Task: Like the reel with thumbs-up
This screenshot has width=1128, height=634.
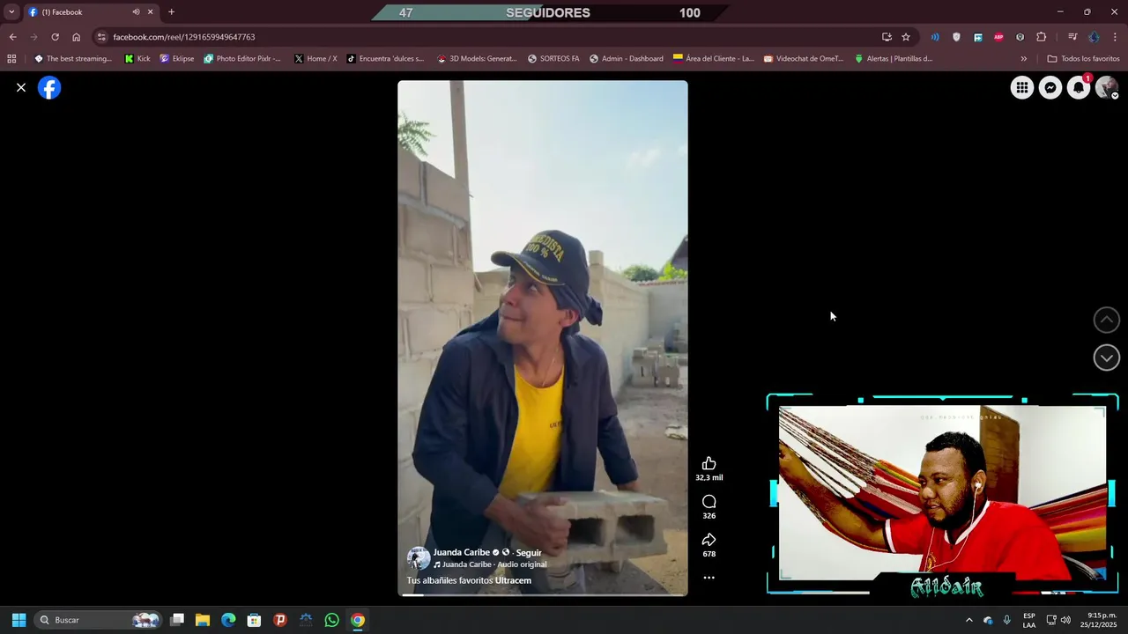Action: point(709,463)
